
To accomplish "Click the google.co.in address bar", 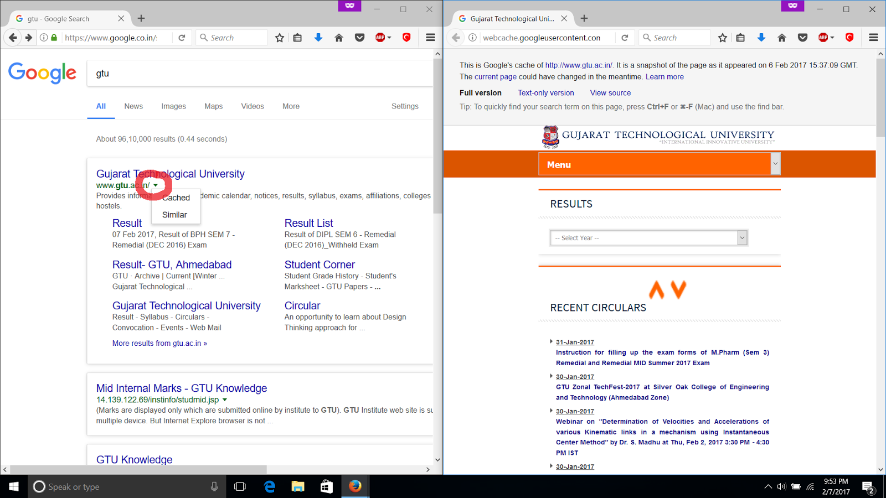I will pos(112,38).
